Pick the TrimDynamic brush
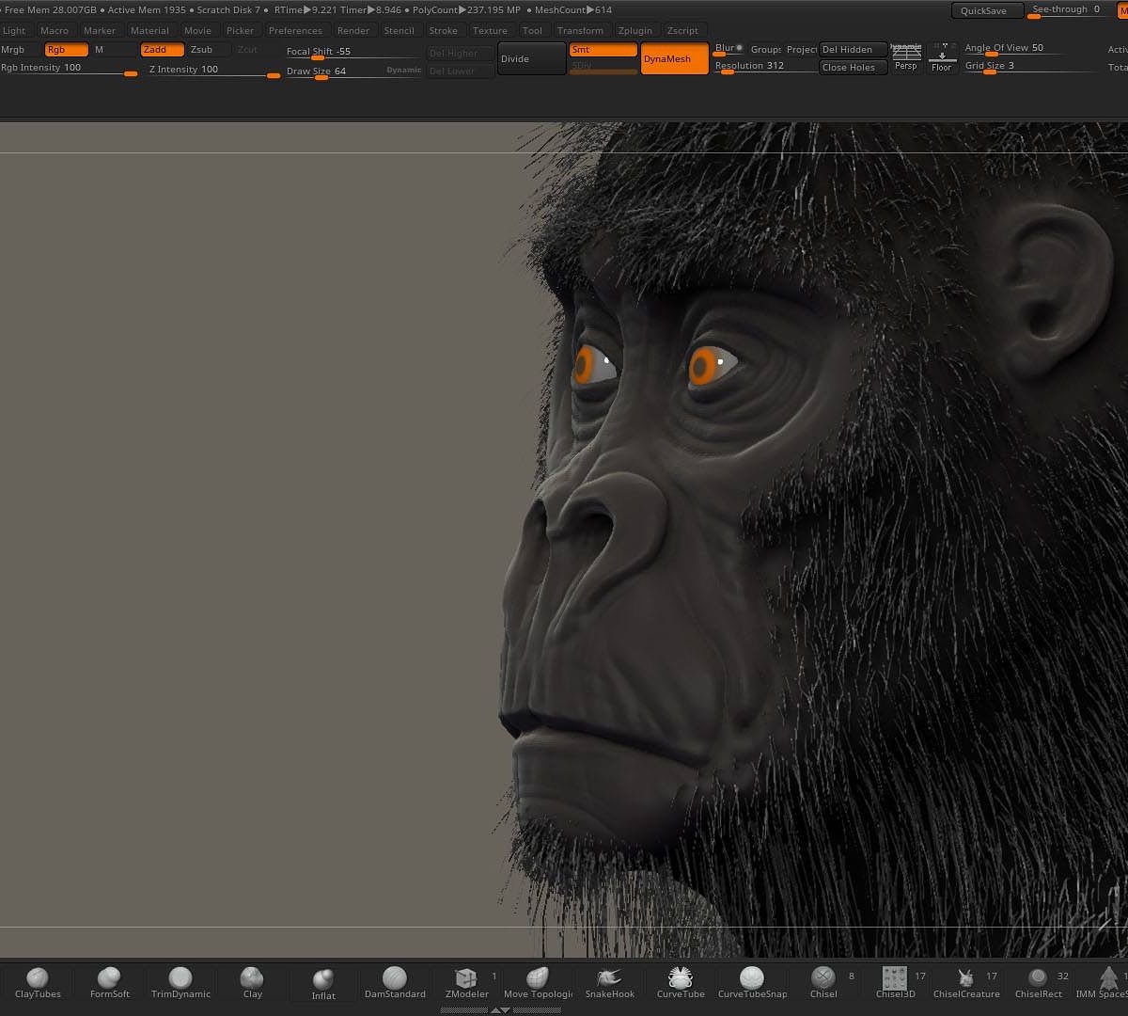Screen dimensions: 1128x1016 click(x=180, y=982)
